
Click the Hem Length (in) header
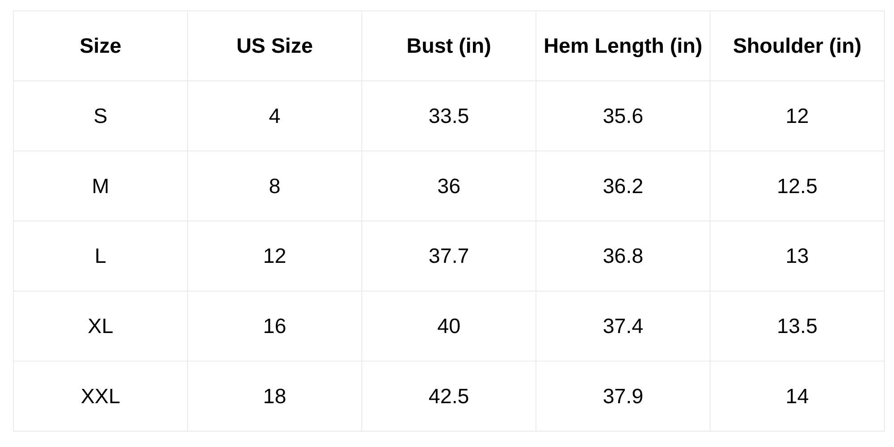click(623, 46)
